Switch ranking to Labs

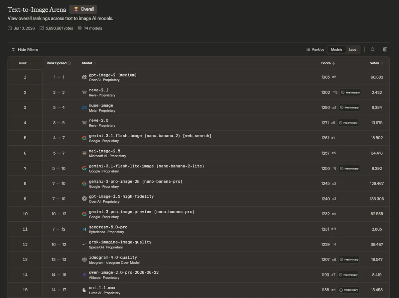352,49
